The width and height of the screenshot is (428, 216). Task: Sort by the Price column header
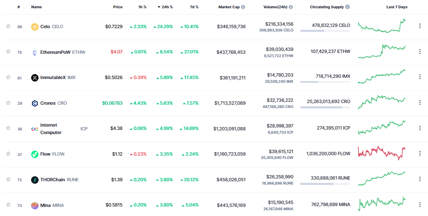(118, 7)
